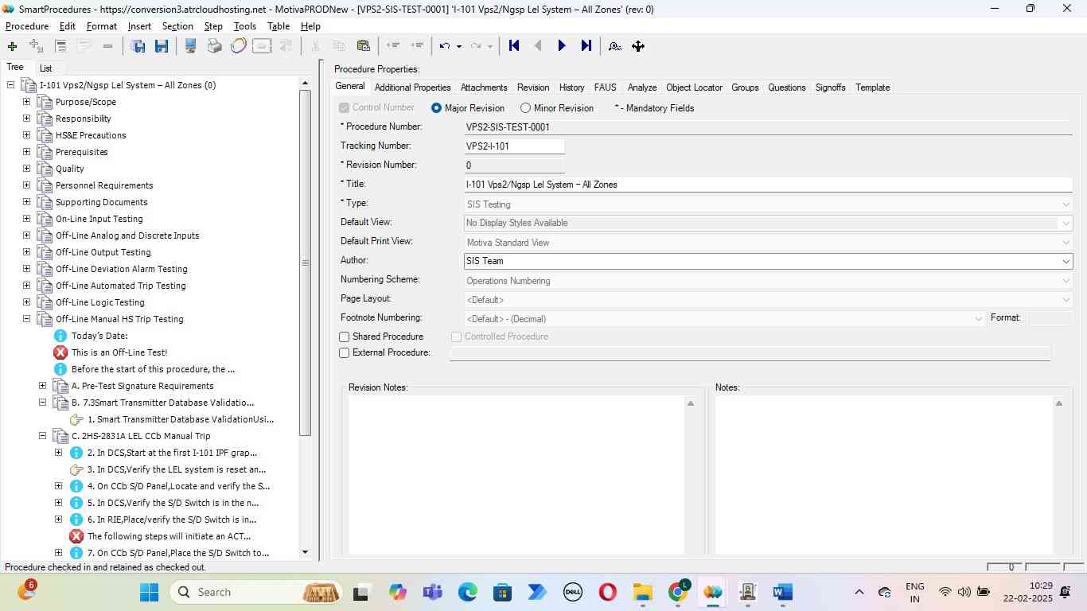Open Opera browser from taskbar
The width and height of the screenshot is (1087, 611).
click(607, 592)
